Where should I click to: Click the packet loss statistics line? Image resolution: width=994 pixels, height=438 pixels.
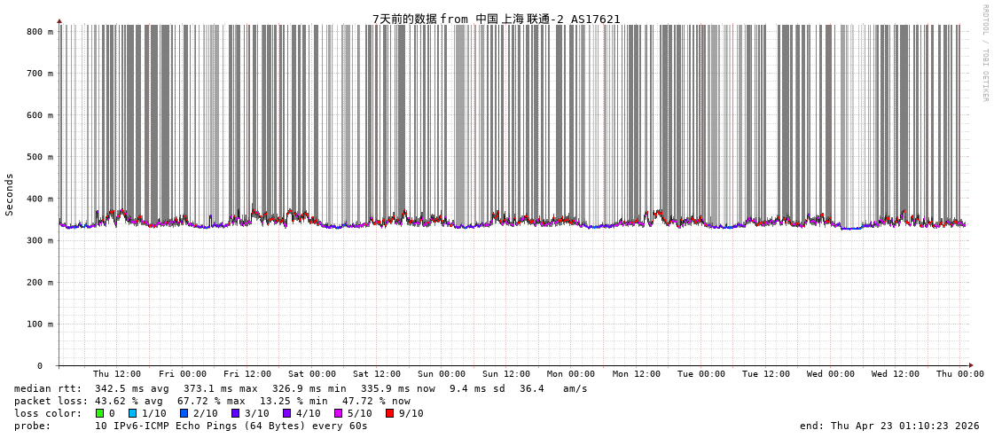[212, 401]
